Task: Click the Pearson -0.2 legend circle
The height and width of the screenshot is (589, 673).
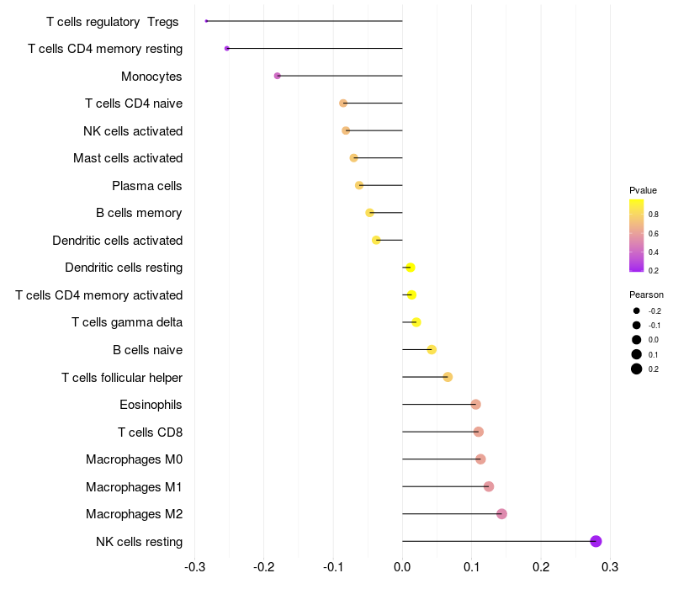Action: 637,311
